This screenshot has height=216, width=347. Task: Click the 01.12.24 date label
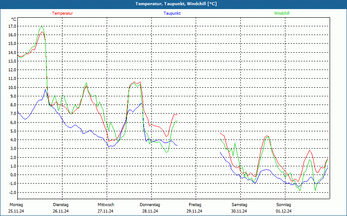pyautogui.click(x=284, y=211)
